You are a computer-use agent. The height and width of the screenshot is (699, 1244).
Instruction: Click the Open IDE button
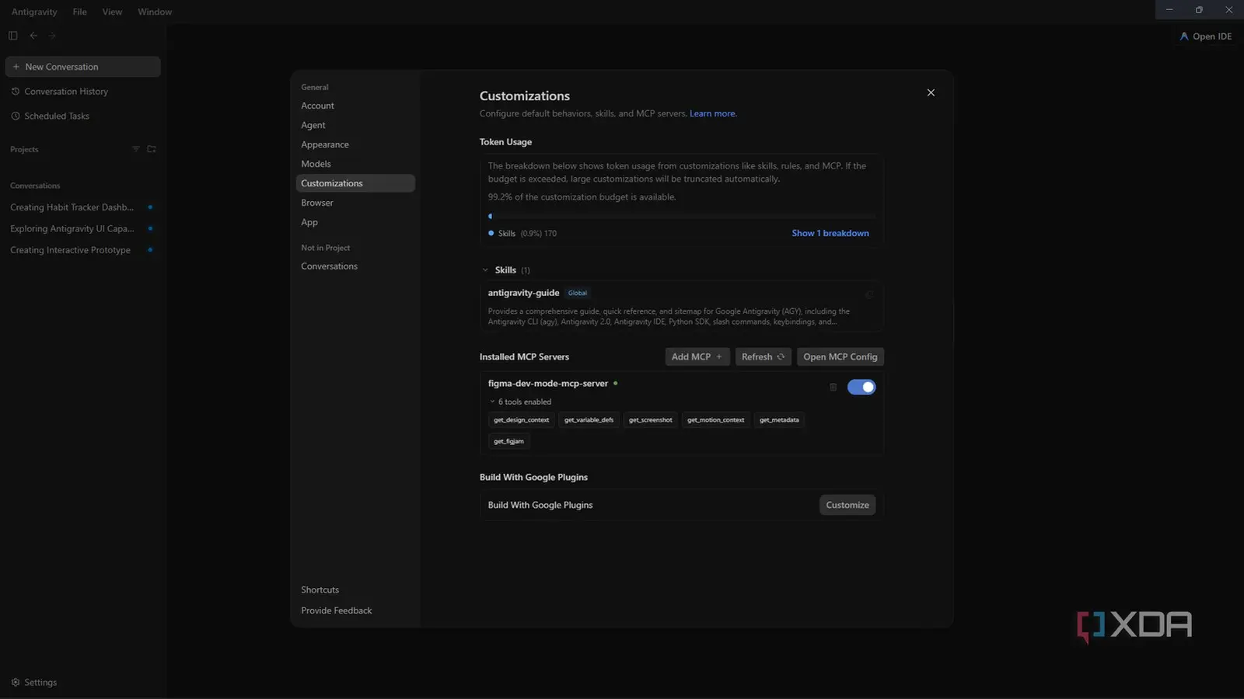click(x=1206, y=37)
